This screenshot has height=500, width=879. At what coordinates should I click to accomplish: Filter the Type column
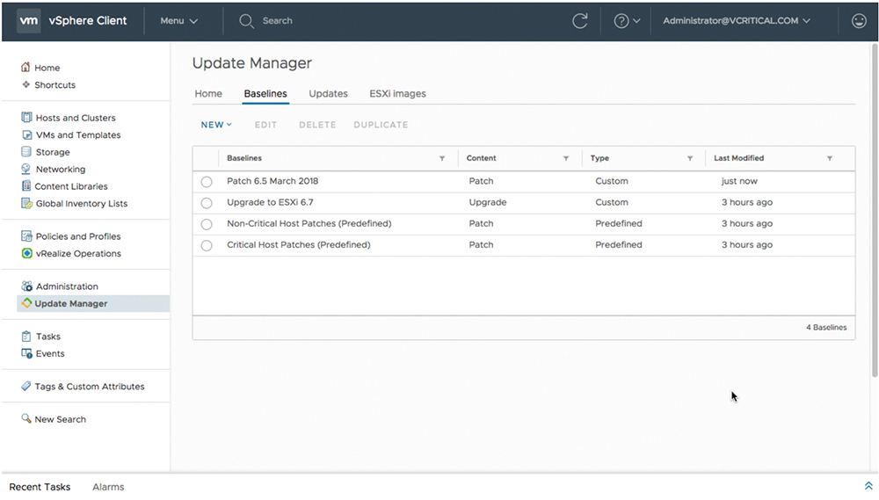coord(689,159)
